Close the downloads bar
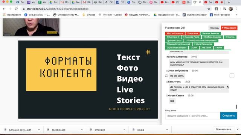 click(x=238, y=129)
